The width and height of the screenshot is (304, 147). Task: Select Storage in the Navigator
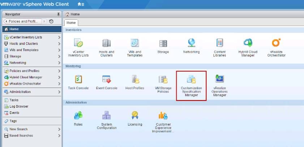[x=32, y=57]
